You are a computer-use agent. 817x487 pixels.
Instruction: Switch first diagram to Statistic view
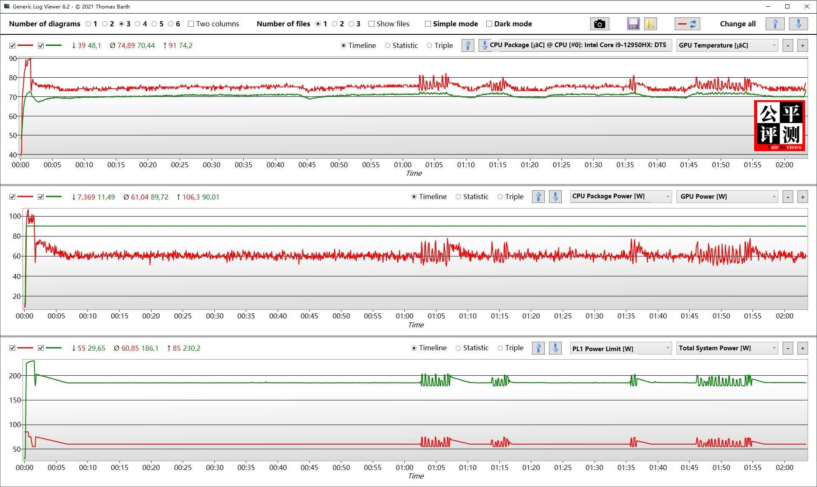pos(388,45)
